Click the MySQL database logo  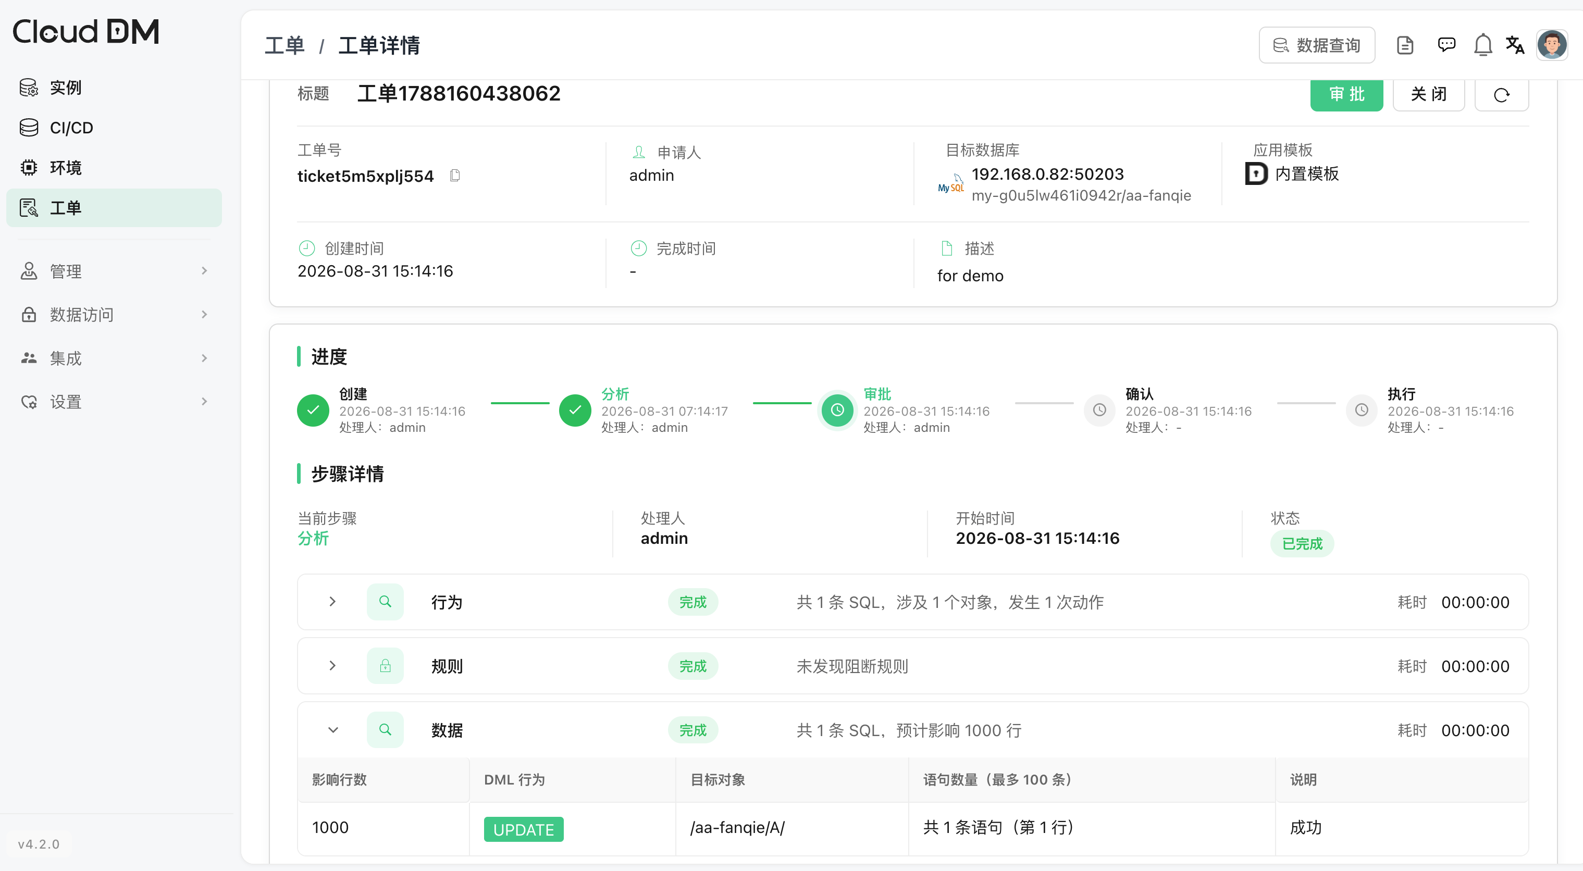coord(950,184)
